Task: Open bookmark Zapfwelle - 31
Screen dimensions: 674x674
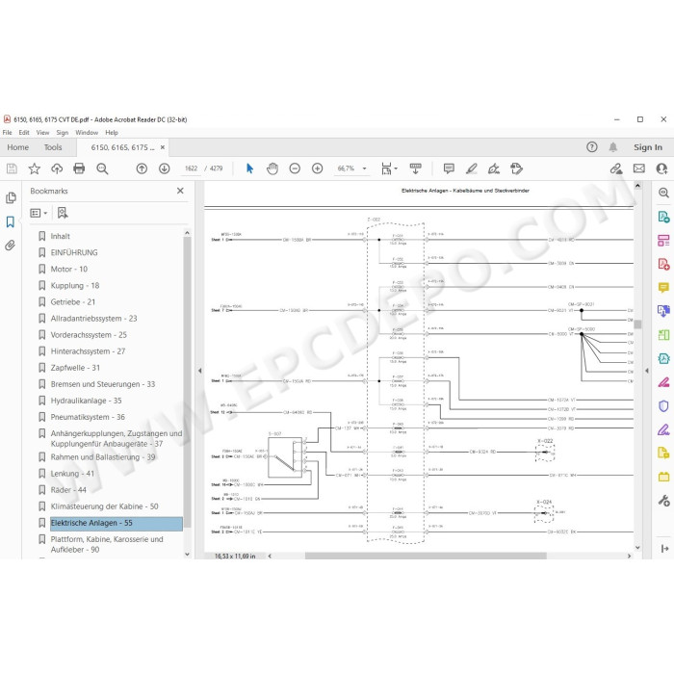Action: coord(75,368)
